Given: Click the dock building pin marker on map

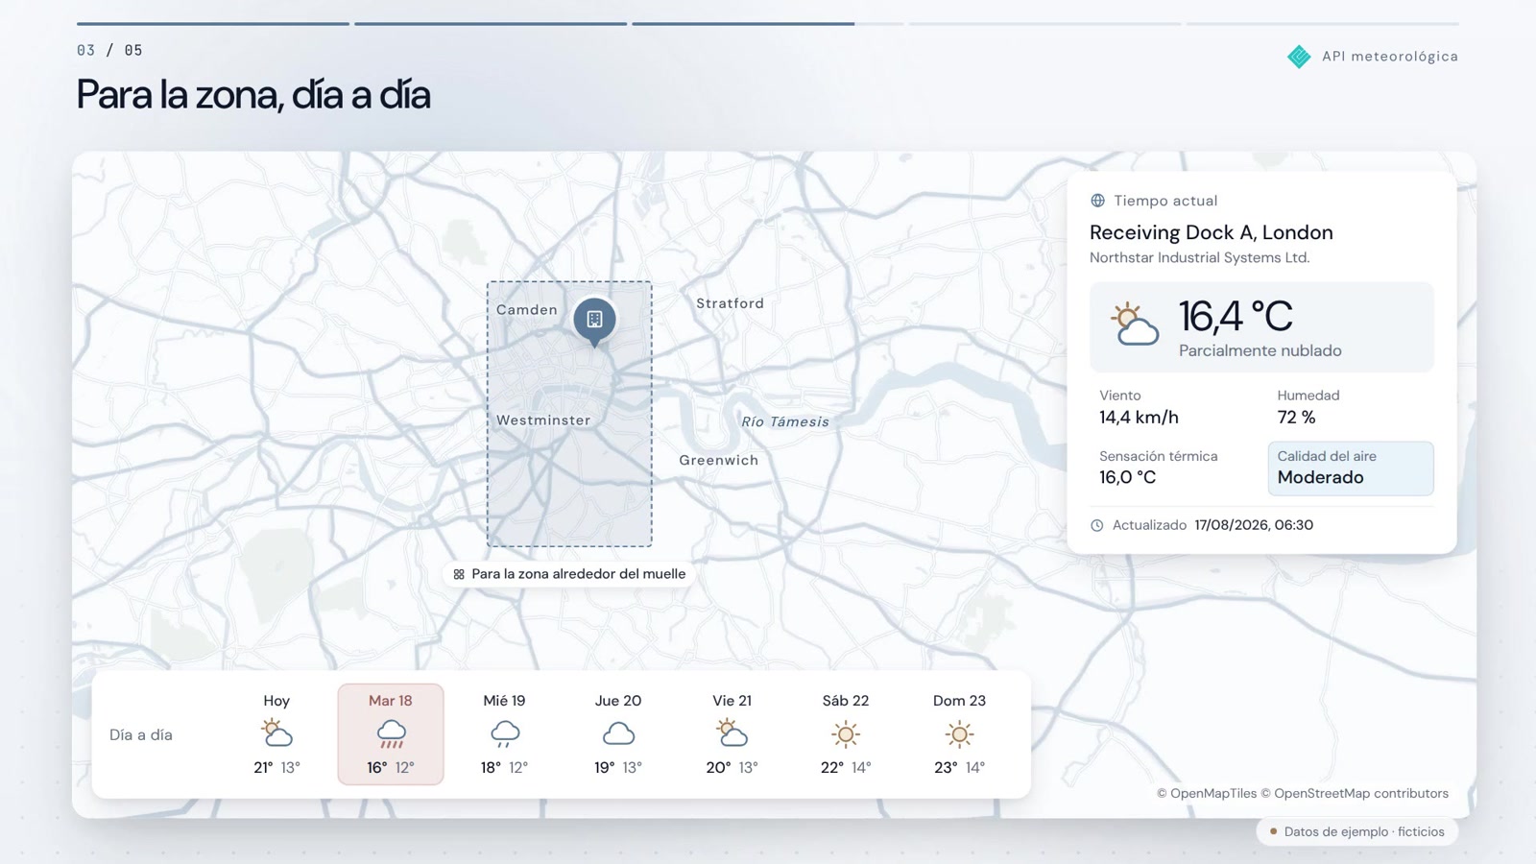Looking at the screenshot, I should pyautogui.click(x=594, y=321).
